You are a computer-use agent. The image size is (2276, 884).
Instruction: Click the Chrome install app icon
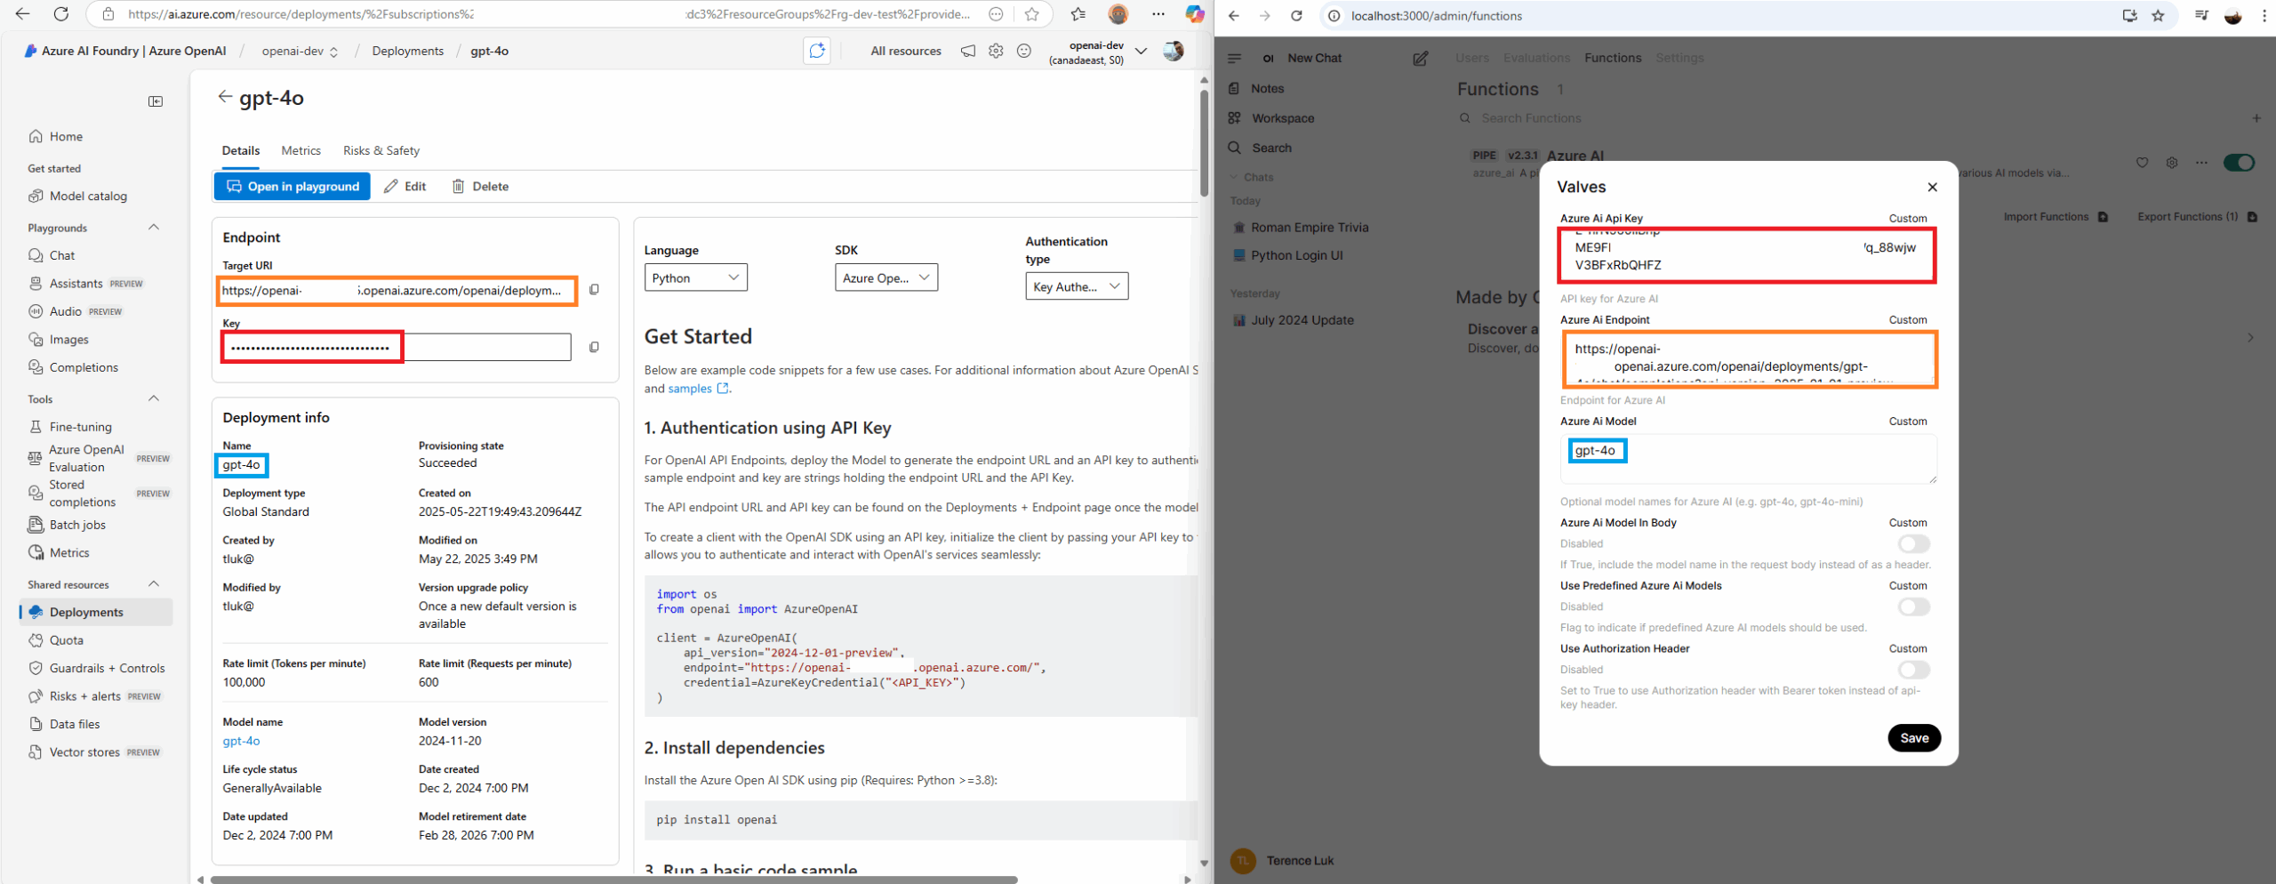point(2129,15)
